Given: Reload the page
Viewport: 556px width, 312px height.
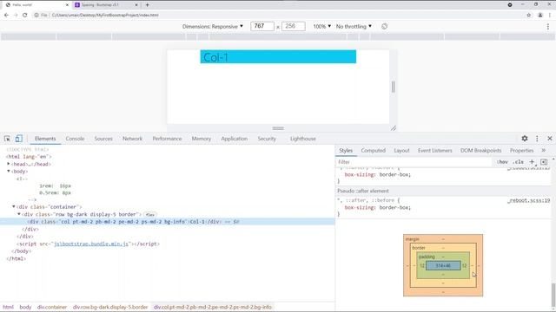Looking at the screenshot, I should [25, 16].
